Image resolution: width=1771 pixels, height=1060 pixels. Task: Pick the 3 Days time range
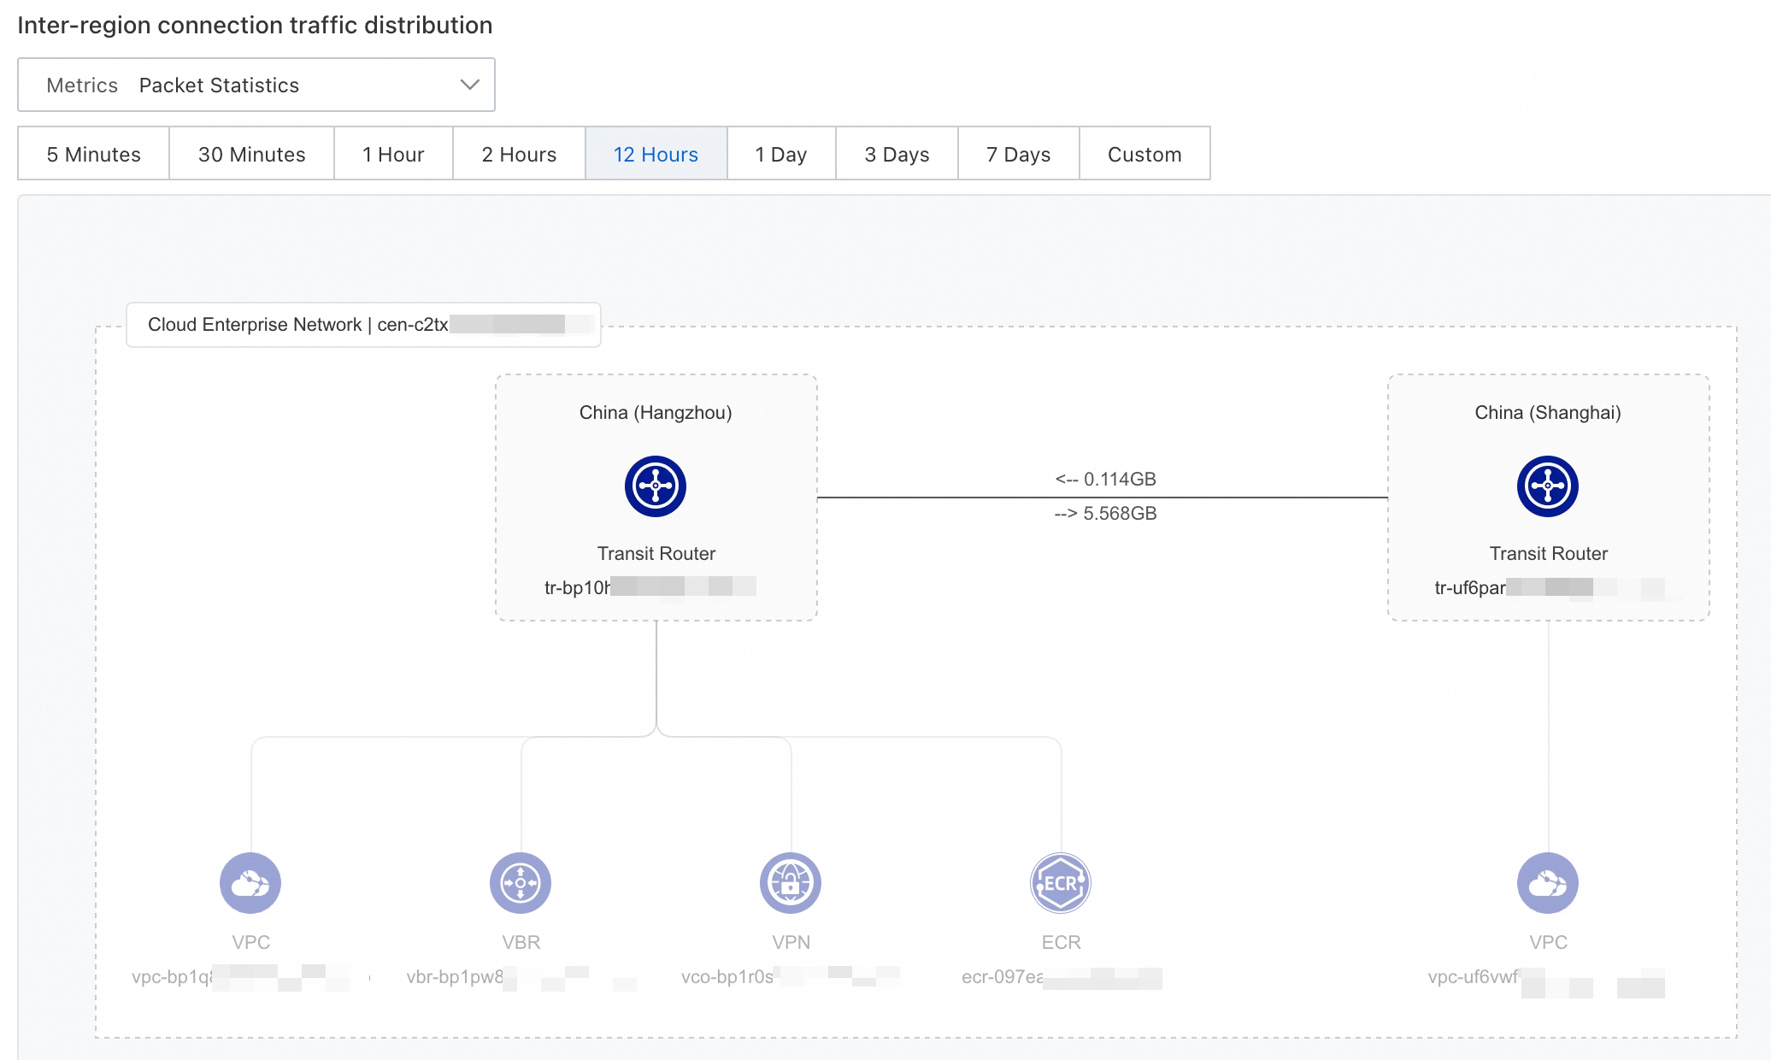[x=897, y=154]
